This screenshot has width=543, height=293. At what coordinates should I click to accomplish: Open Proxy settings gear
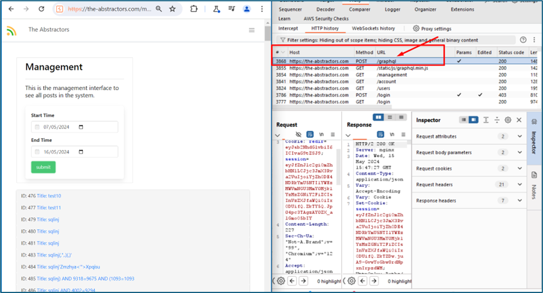(x=416, y=28)
